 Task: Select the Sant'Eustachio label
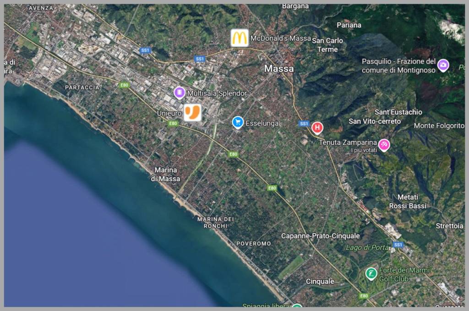(398, 112)
